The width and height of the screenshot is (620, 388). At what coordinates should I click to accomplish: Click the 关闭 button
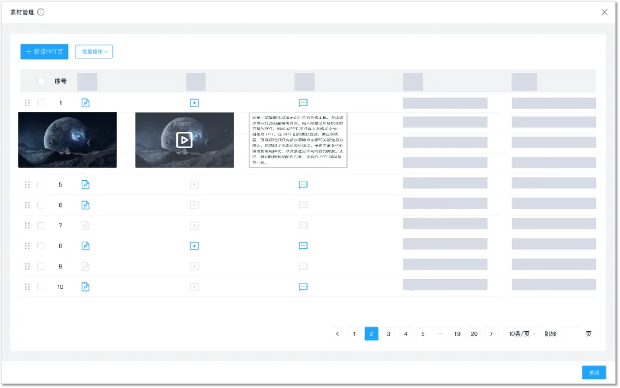594,372
